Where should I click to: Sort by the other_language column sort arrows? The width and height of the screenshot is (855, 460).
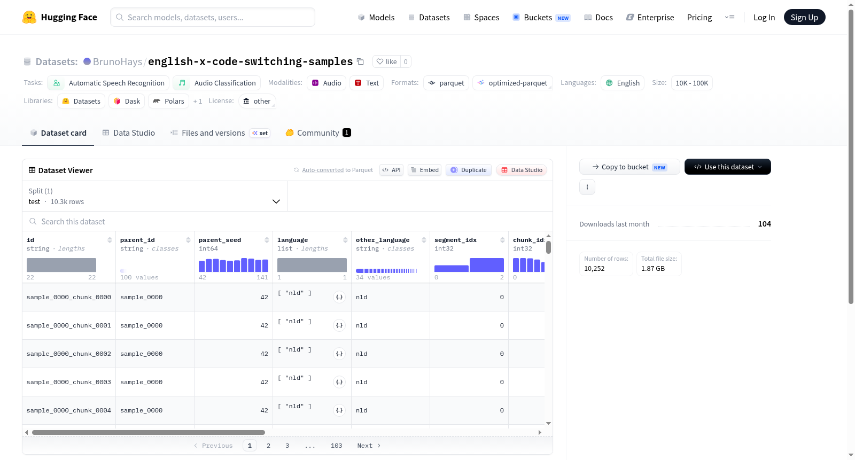click(x=424, y=240)
